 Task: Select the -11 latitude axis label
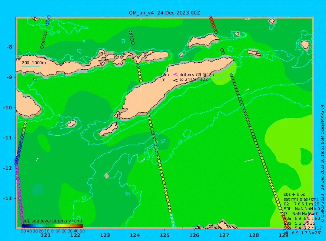(8, 138)
